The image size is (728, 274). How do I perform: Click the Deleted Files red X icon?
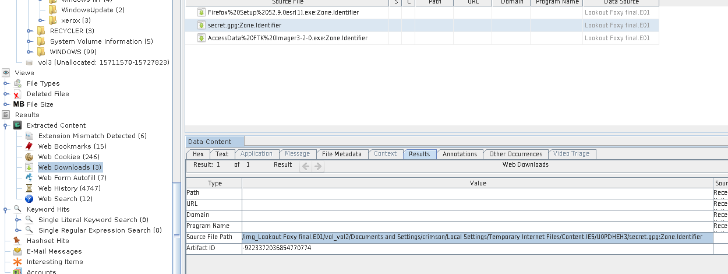coord(17,94)
